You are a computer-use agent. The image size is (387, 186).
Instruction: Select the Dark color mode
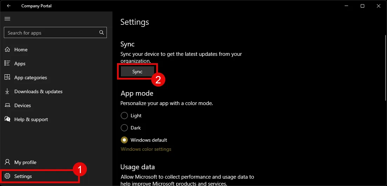tap(124, 128)
